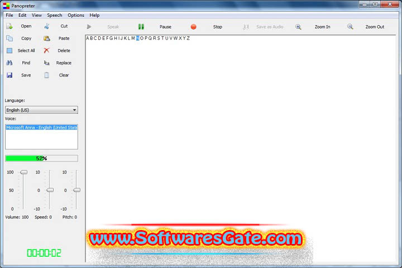
Task: Close the Panopreter window
Action: point(390,4)
